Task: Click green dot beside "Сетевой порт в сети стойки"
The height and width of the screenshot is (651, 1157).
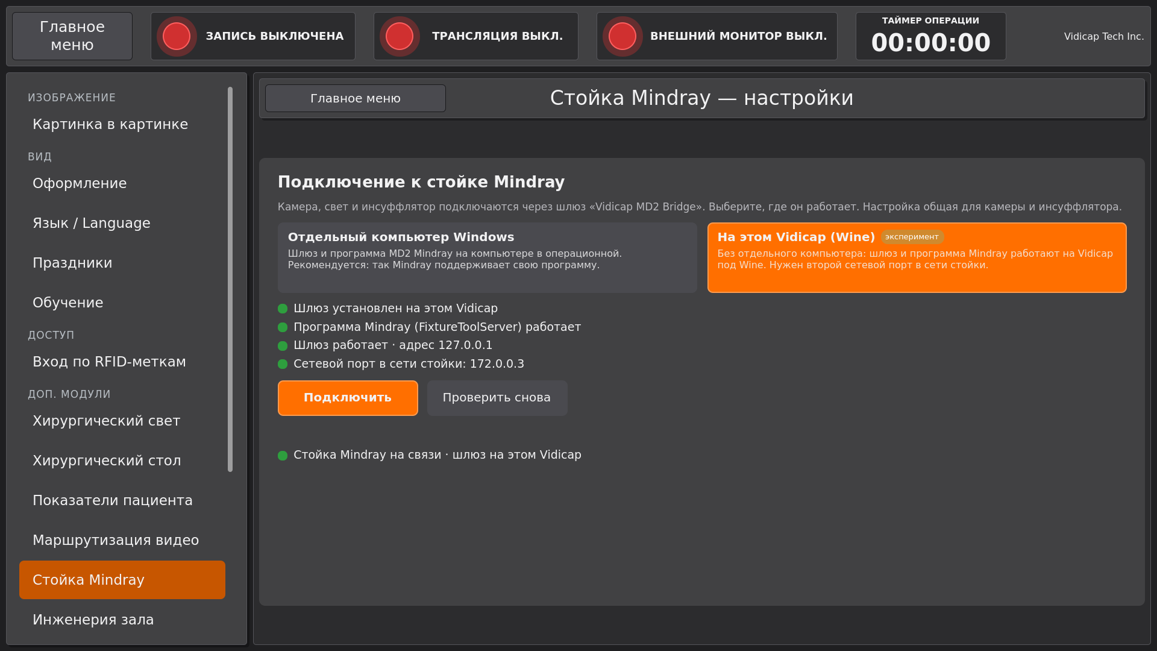Action: 283,364
